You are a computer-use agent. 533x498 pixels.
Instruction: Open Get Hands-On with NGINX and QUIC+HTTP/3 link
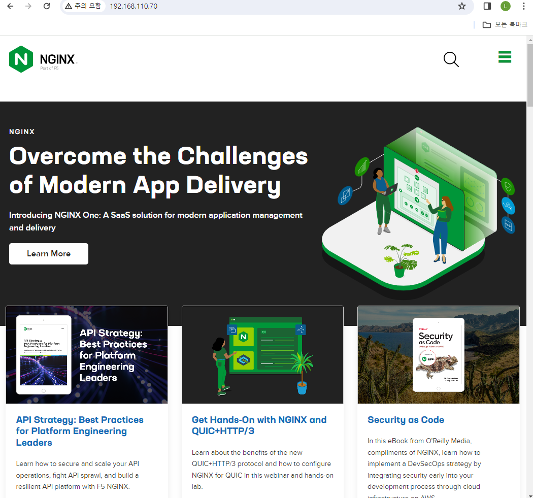[x=259, y=425]
